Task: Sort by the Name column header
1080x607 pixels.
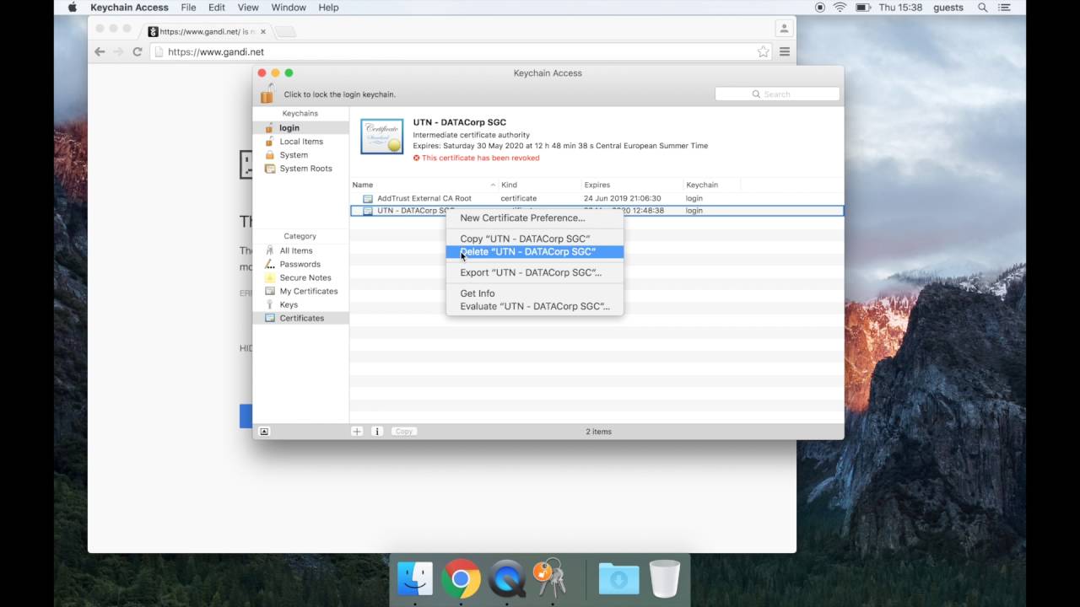Action: pyautogui.click(x=424, y=185)
